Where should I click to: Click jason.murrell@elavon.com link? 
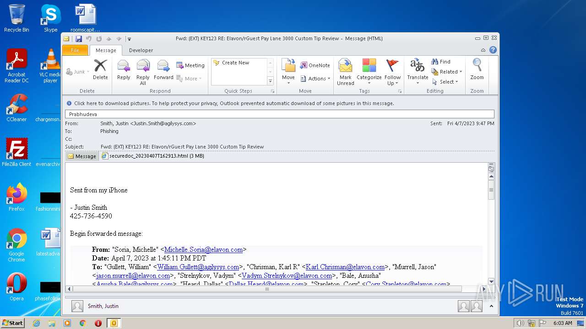[133, 276]
